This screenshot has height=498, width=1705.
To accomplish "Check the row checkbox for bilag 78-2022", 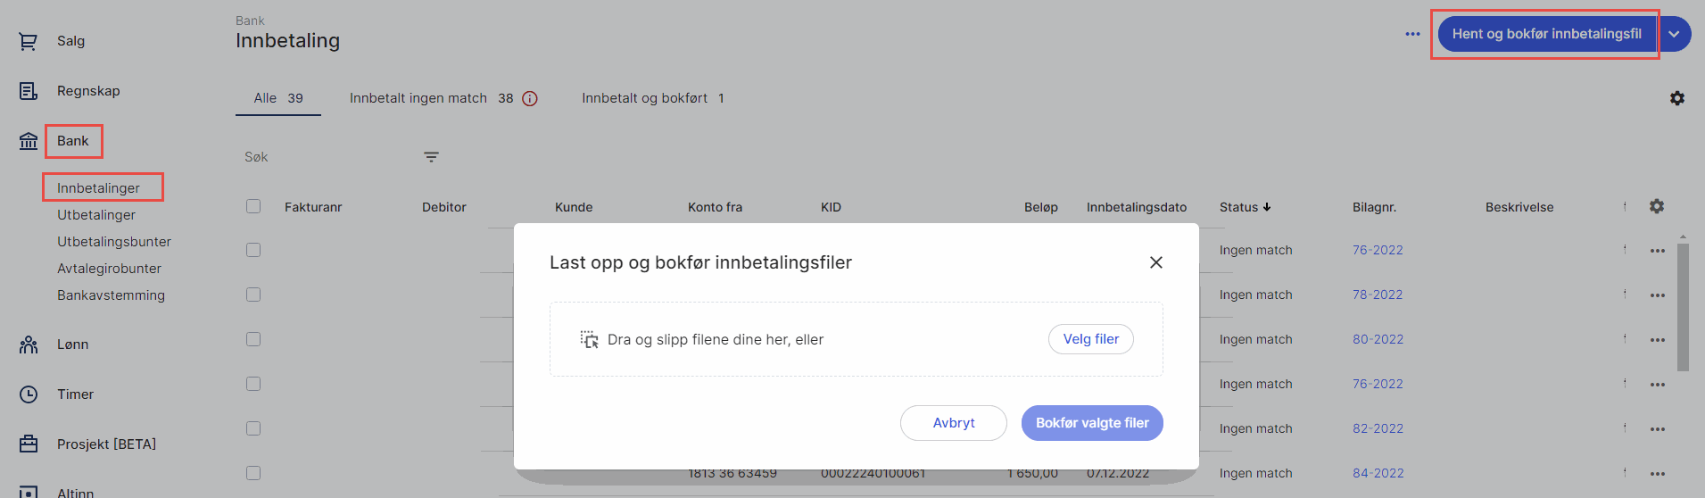I will [x=253, y=295].
